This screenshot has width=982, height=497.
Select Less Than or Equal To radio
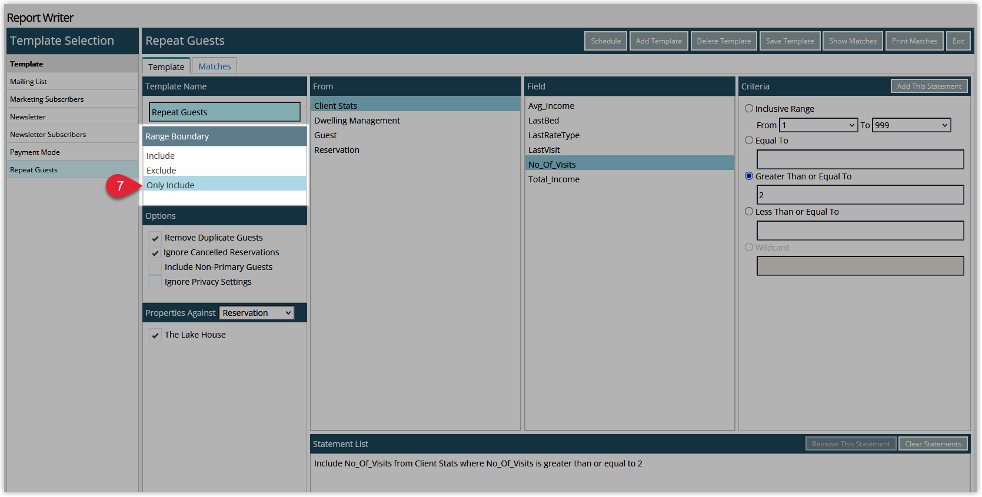pos(749,212)
